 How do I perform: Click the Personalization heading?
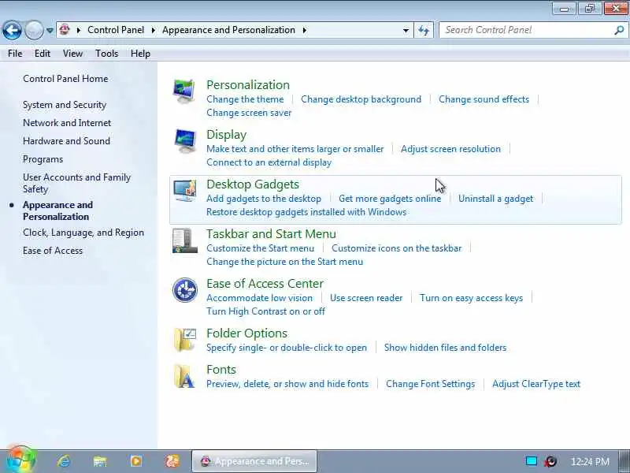click(x=248, y=85)
